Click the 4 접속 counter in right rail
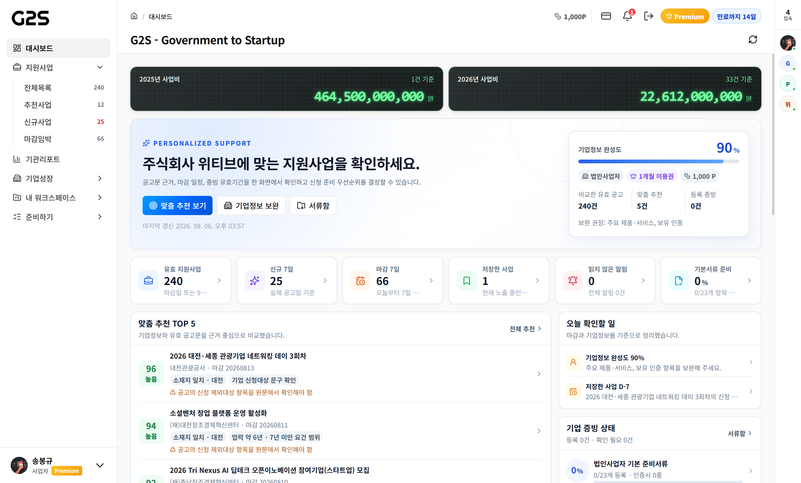 pyautogui.click(x=788, y=15)
